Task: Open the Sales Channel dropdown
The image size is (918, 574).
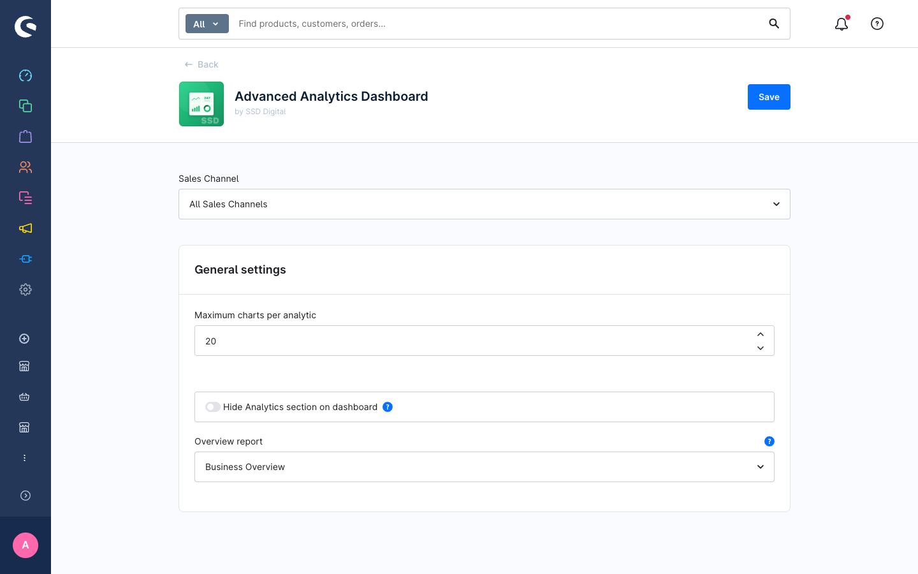Action: click(x=484, y=204)
